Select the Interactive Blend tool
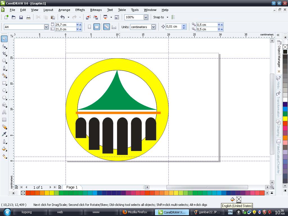Viewport: 288px width, 216px height. 4,127
